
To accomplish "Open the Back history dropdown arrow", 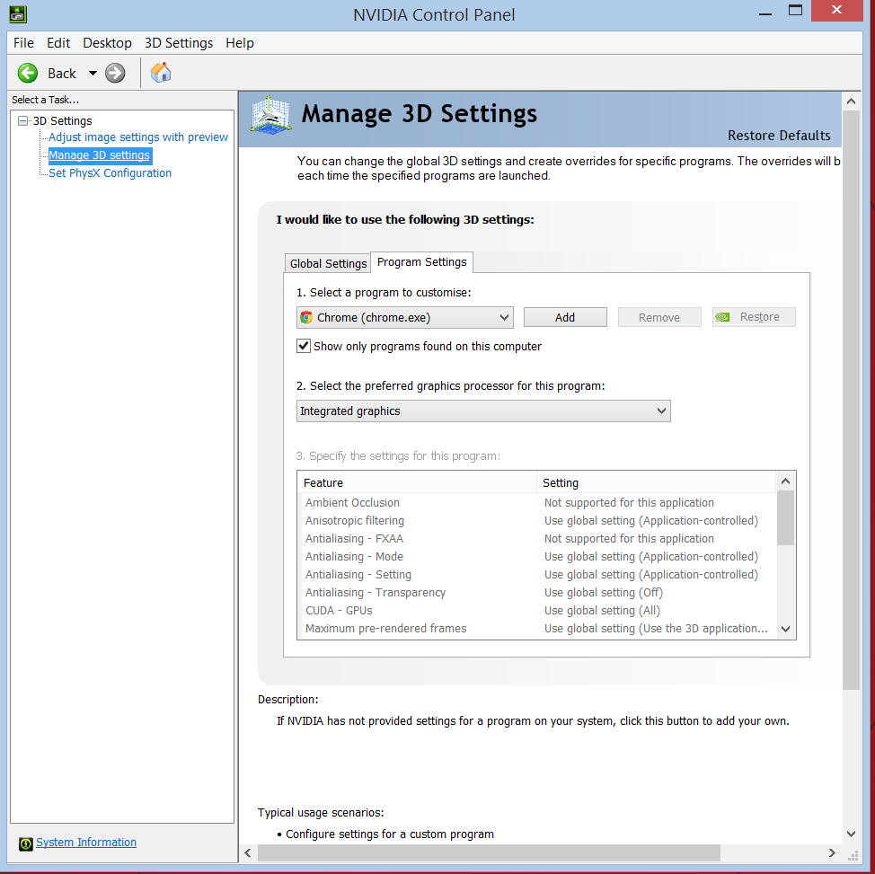I will (93, 73).
